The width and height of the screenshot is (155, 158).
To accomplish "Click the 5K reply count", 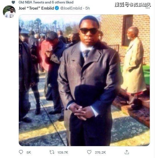I will tap(29, 152).
